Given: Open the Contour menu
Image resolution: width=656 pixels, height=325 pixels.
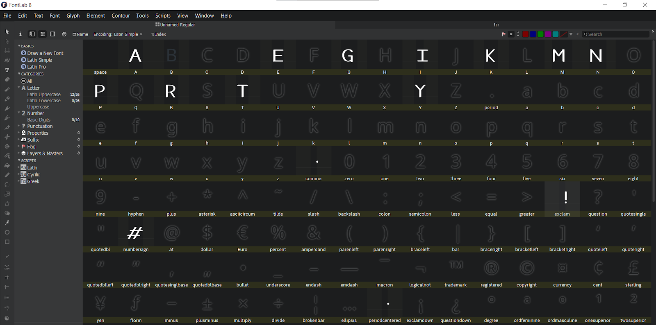Looking at the screenshot, I should [x=121, y=16].
